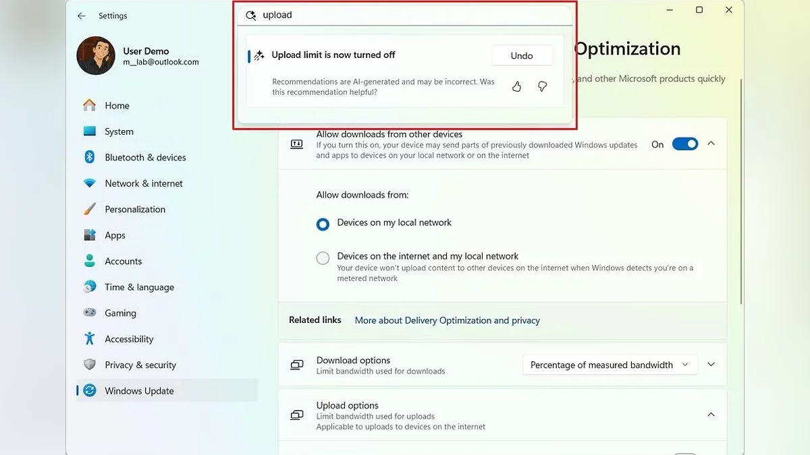Click Undo for upload limit change
Viewport: 810px width, 455px height.
[522, 56]
